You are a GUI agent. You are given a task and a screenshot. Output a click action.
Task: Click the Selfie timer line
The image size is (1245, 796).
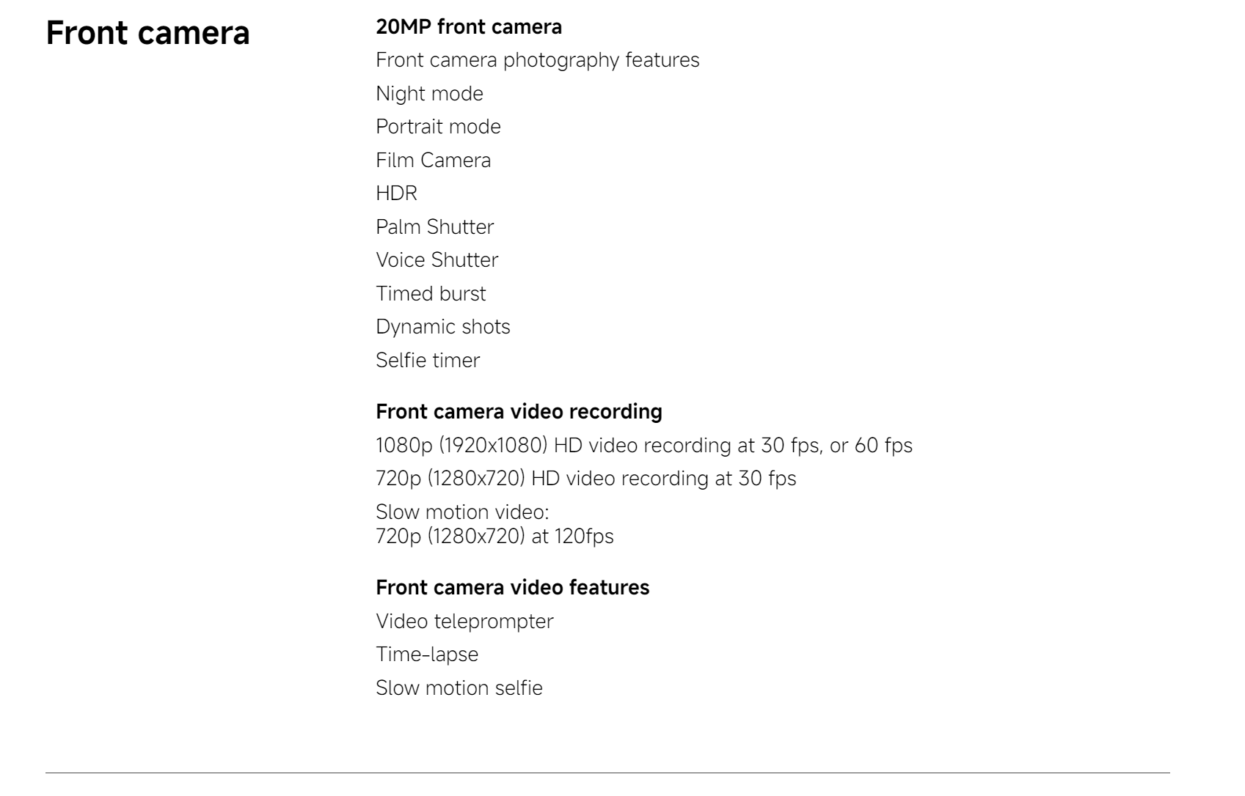(x=428, y=361)
